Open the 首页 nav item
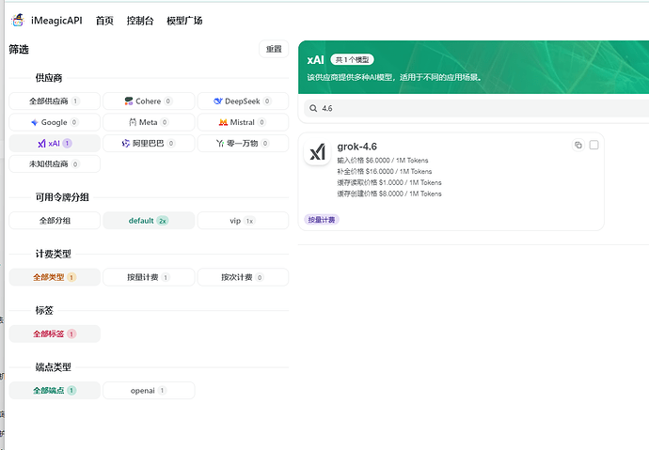Viewport: 649px width, 450px height. (x=104, y=21)
